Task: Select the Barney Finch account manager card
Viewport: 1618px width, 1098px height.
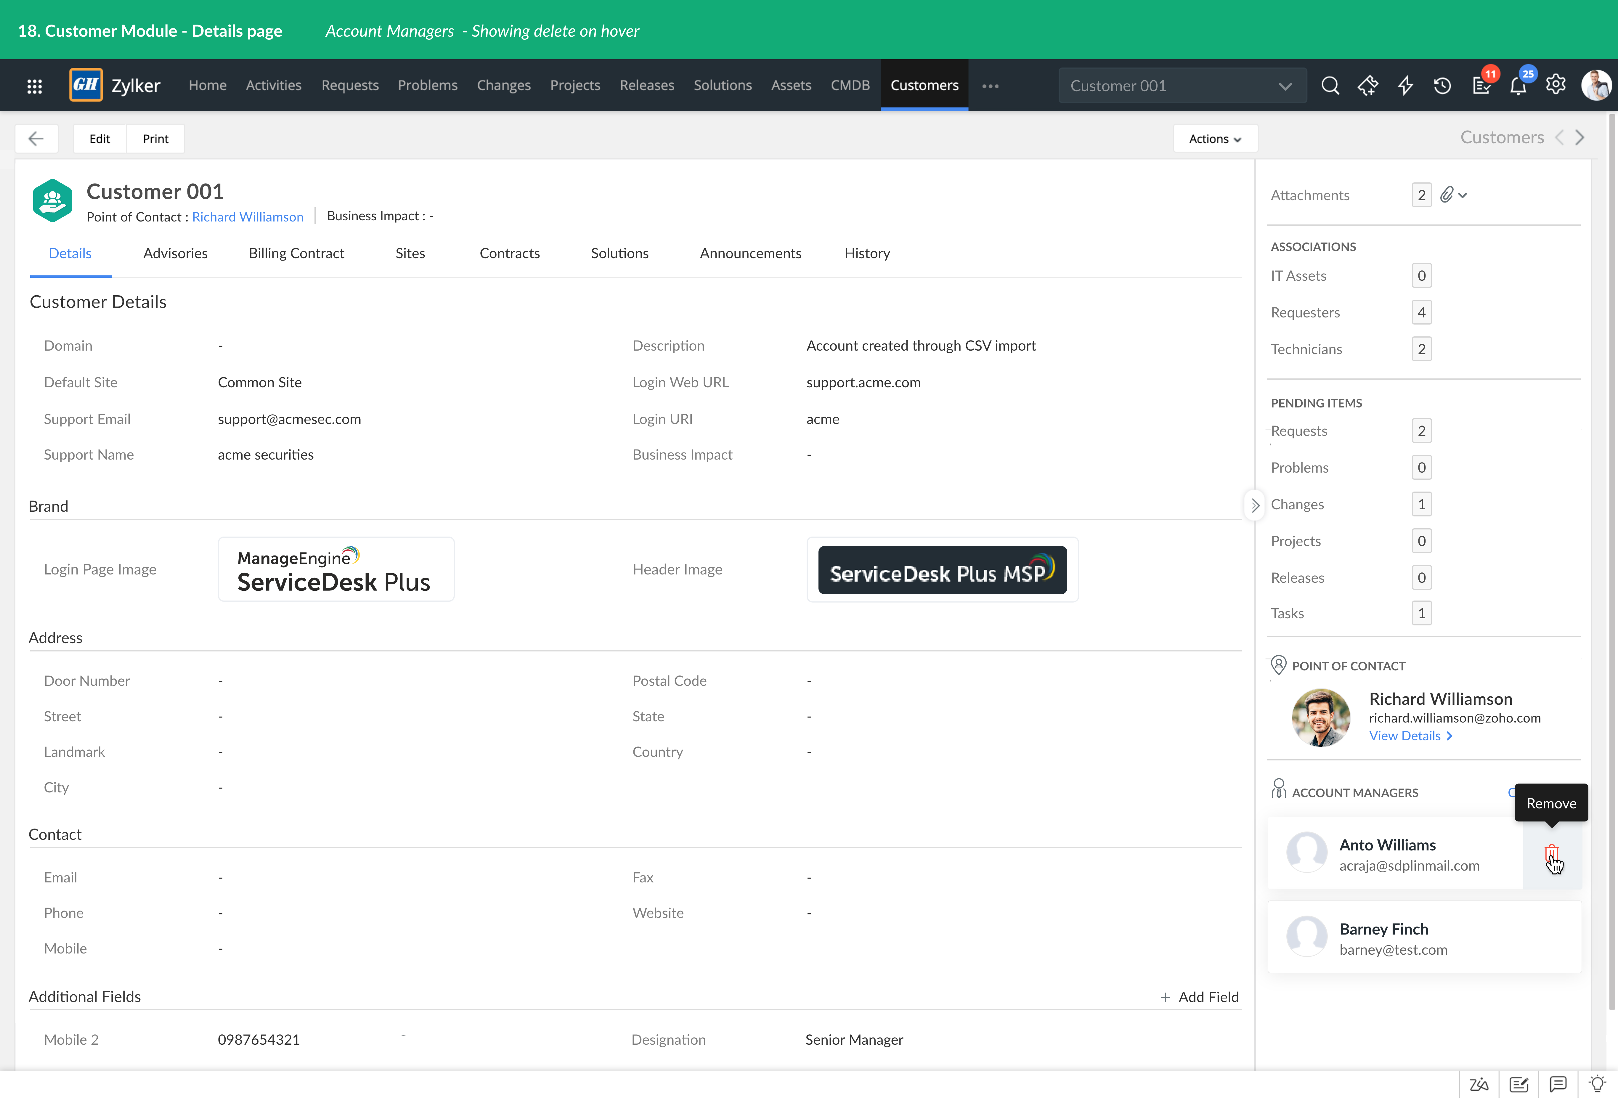Action: [1424, 937]
